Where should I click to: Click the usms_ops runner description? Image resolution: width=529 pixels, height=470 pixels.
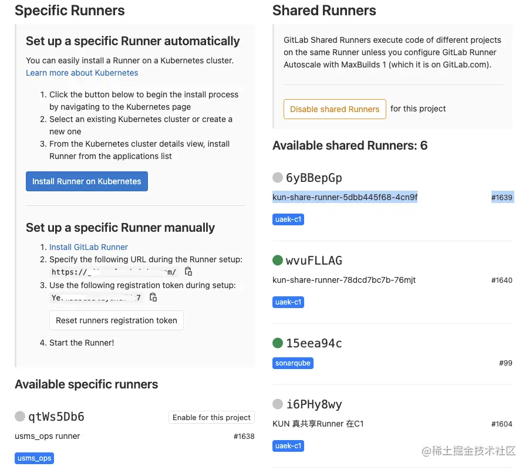pyautogui.click(x=47, y=437)
